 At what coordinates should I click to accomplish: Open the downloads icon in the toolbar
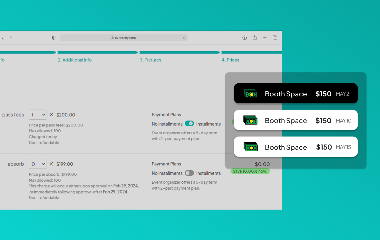pyautogui.click(x=244, y=38)
